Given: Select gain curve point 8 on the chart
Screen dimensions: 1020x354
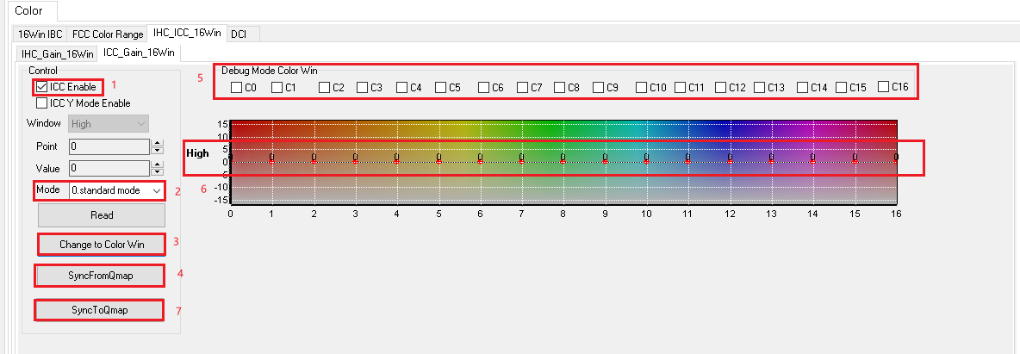Looking at the screenshot, I should coord(563,160).
